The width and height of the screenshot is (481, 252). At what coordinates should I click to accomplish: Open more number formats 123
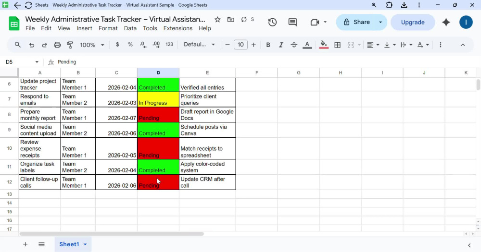pyautogui.click(x=169, y=45)
